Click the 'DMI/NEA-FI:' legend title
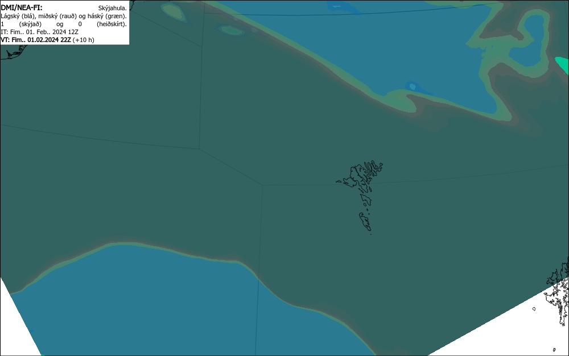 (22, 7)
